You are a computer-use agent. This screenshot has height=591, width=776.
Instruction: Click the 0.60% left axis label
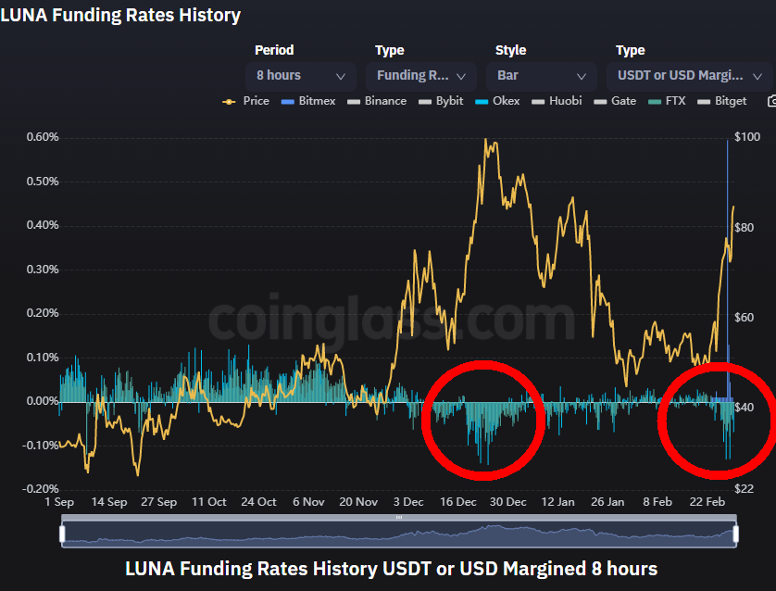tap(43, 137)
